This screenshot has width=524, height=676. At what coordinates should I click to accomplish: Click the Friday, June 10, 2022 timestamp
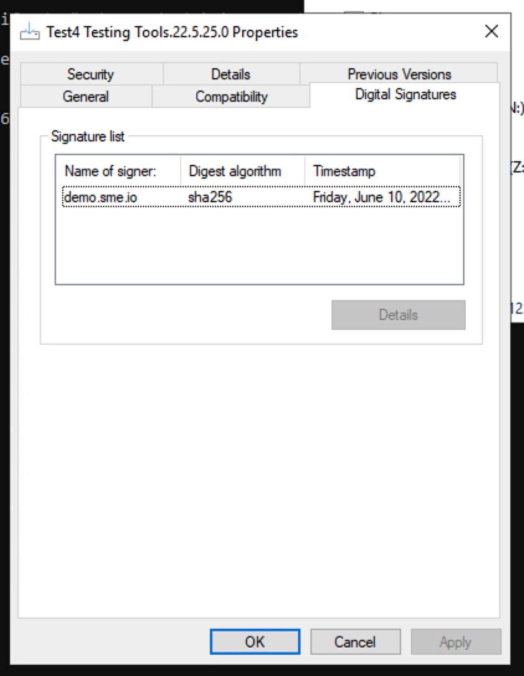pyautogui.click(x=382, y=197)
